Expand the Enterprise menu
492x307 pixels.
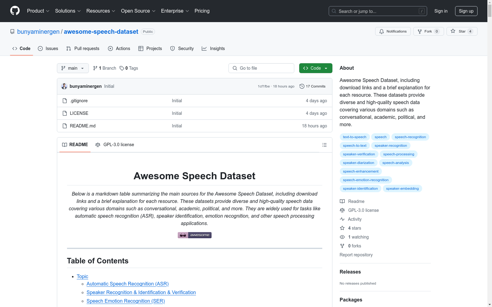click(x=175, y=11)
